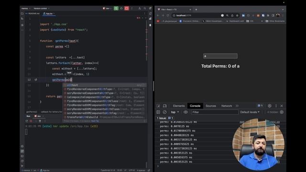Open the editor tabs three-dot menu
Screen dimensions: 306x172
point(144,13)
